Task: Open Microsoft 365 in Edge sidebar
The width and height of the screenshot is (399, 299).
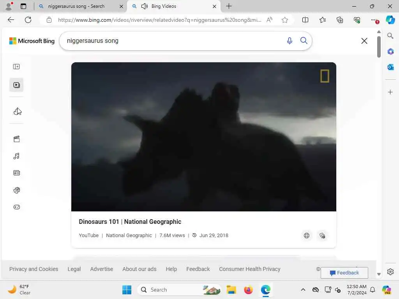Action: (x=390, y=51)
